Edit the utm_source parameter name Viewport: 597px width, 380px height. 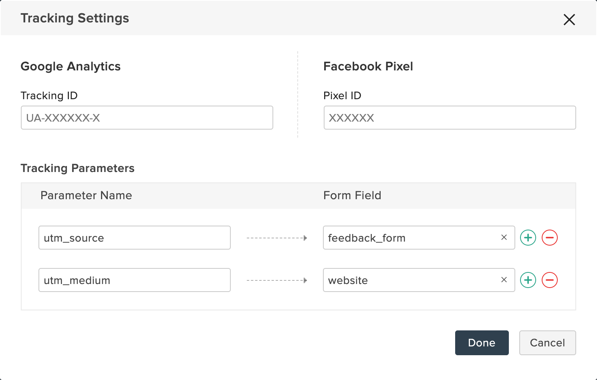pyautogui.click(x=135, y=238)
